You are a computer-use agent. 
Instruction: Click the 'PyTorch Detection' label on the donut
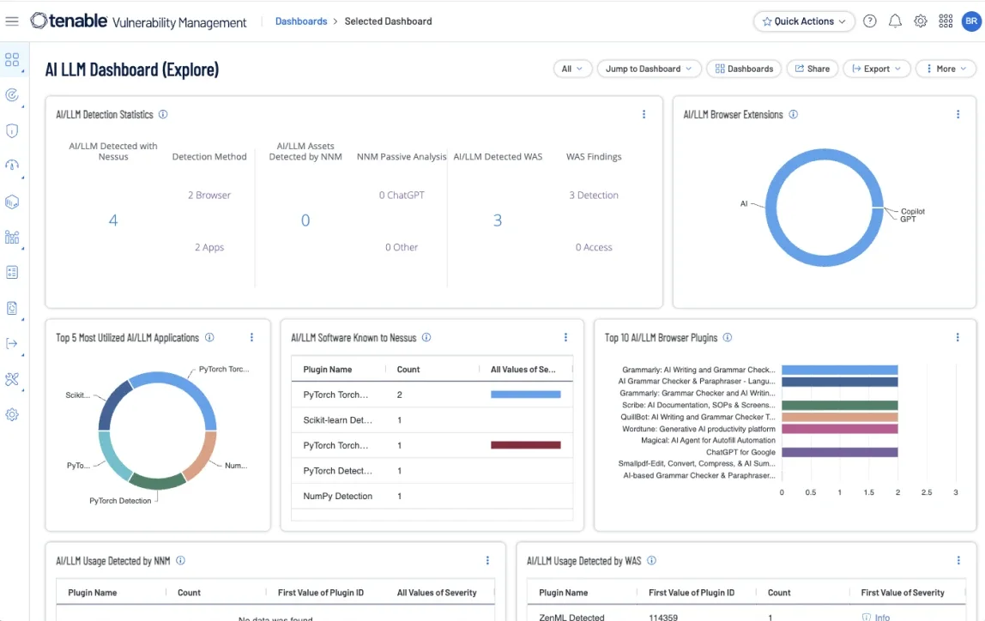(x=120, y=500)
